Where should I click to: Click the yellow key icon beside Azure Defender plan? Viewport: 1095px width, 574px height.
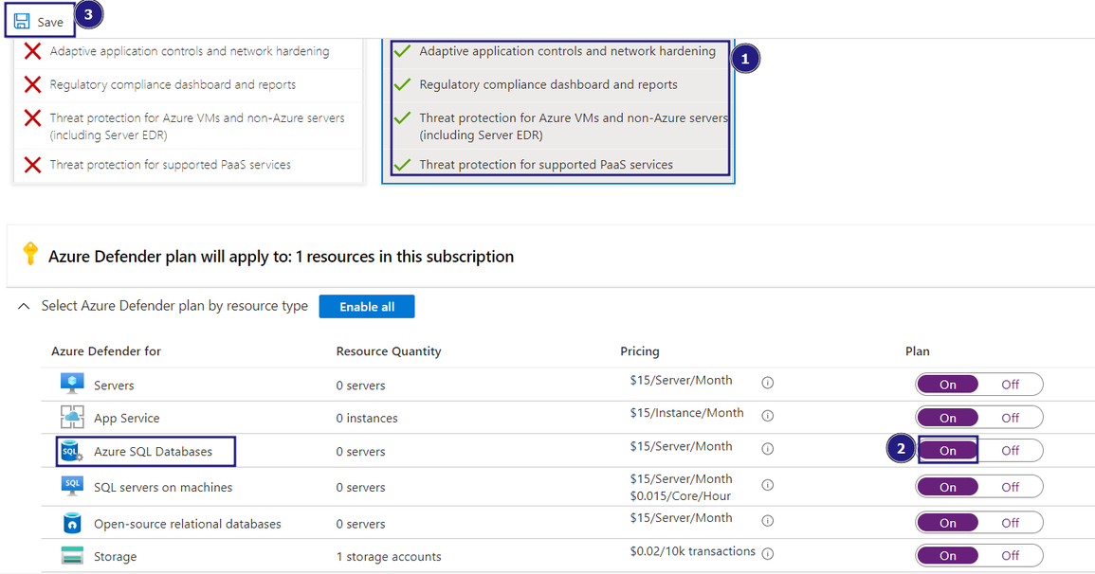[30, 254]
